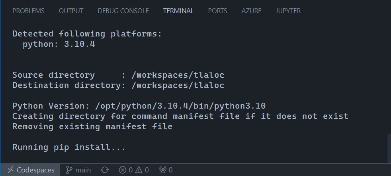
Task: Click the errors count icon
Action: (x=123, y=170)
